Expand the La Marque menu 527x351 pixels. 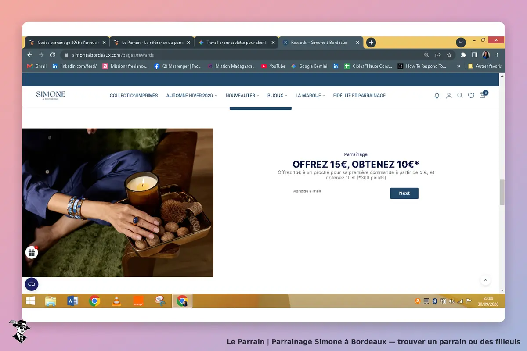tap(310, 95)
